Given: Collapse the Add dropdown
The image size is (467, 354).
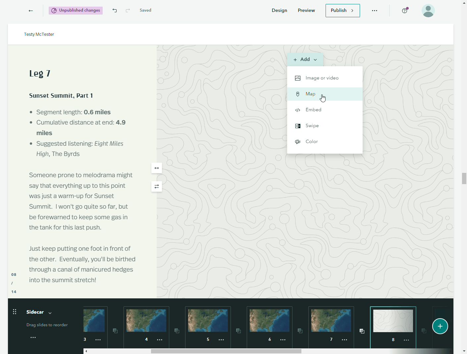Looking at the screenshot, I should (315, 59).
